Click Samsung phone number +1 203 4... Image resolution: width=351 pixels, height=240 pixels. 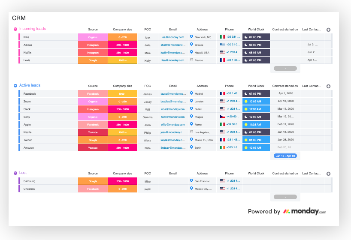pos(233,181)
